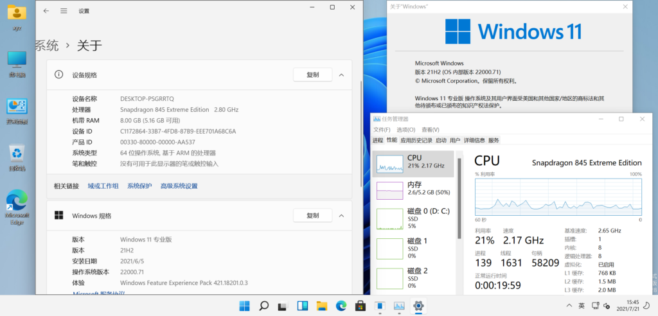Click the 英 input method indicator
Image resolution: width=658 pixels, height=316 pixels.
[582, 306]
